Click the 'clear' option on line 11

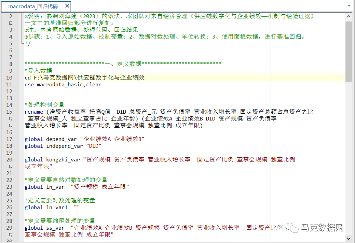(94, 85)
